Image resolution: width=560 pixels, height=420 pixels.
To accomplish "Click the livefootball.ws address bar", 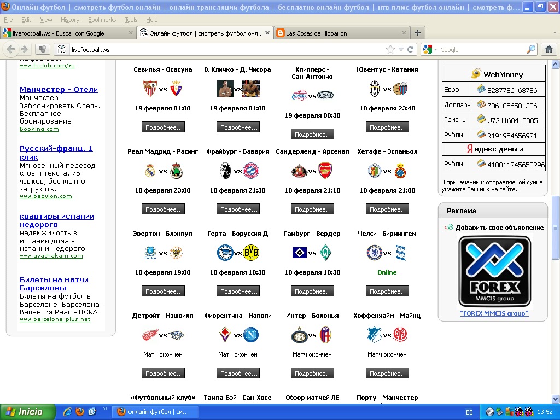I will (227, 50).
